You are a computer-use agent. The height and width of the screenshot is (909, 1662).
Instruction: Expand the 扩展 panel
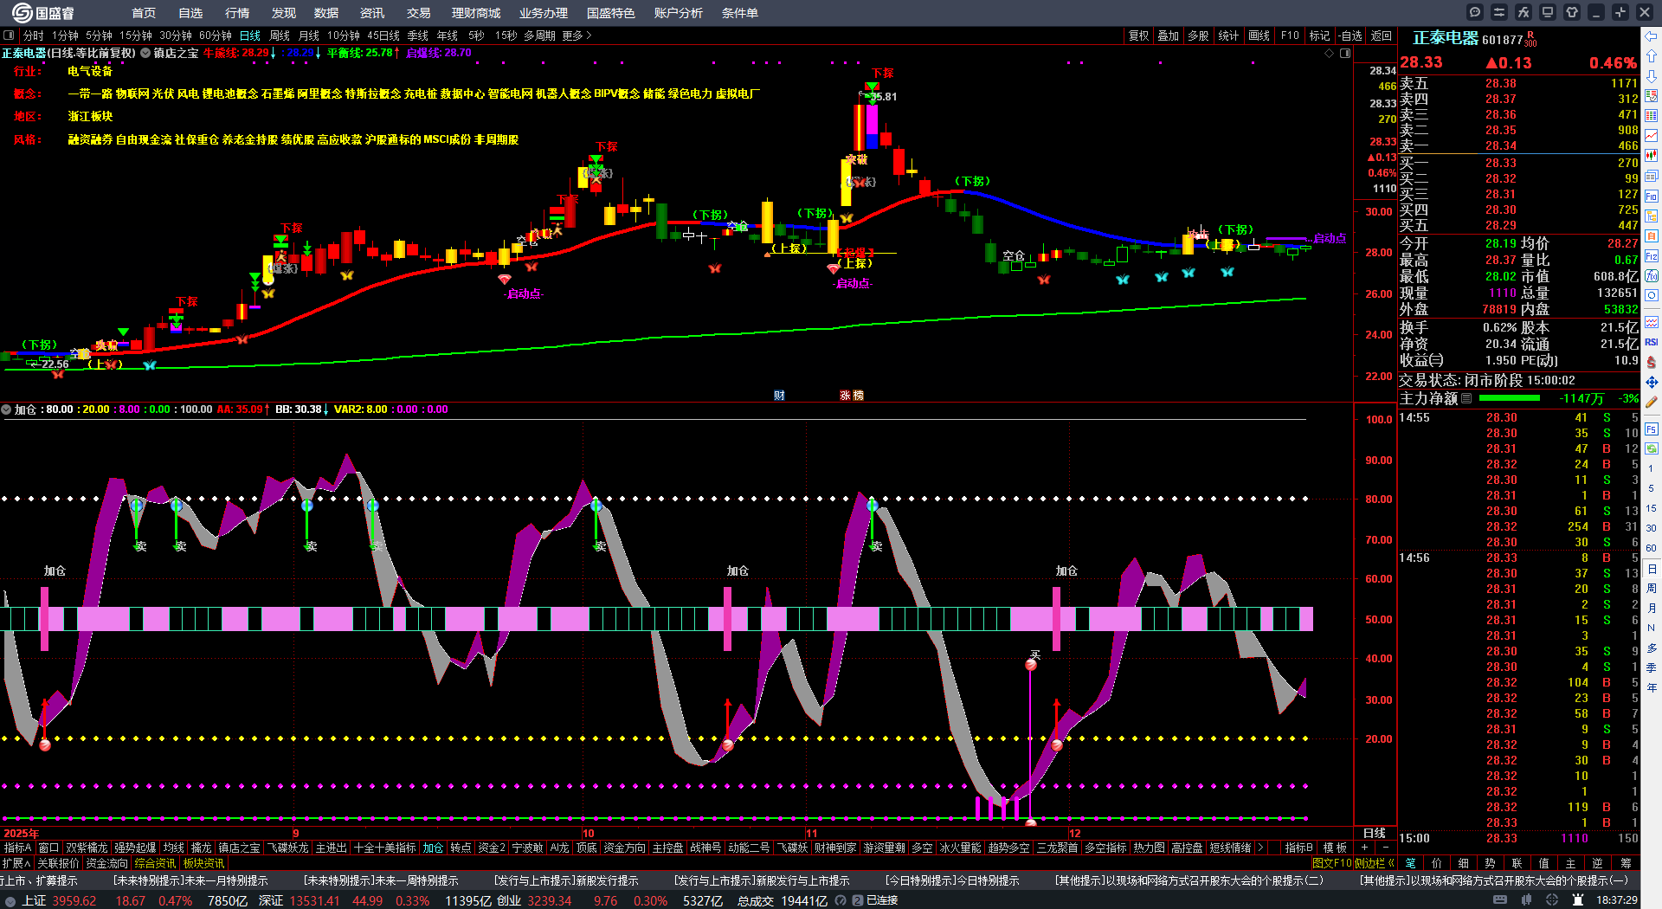click(x=16, y=863)
